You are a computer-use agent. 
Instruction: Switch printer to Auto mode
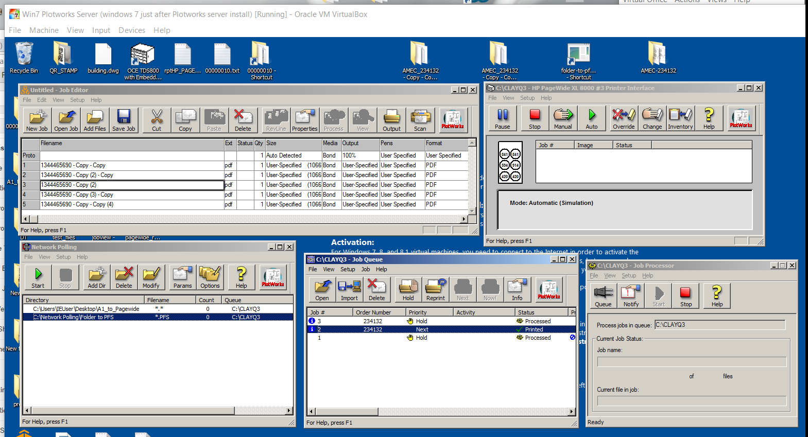click(x=592, y=118)
